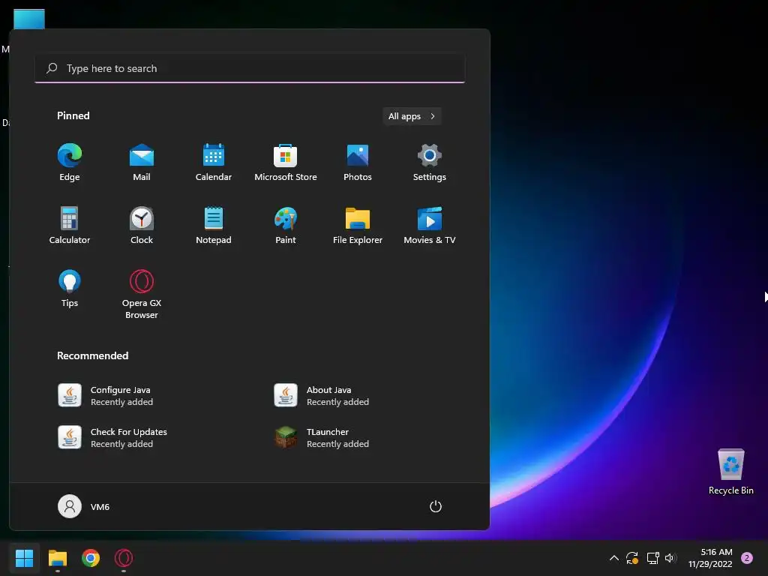Open volume control in system tray

670,558
